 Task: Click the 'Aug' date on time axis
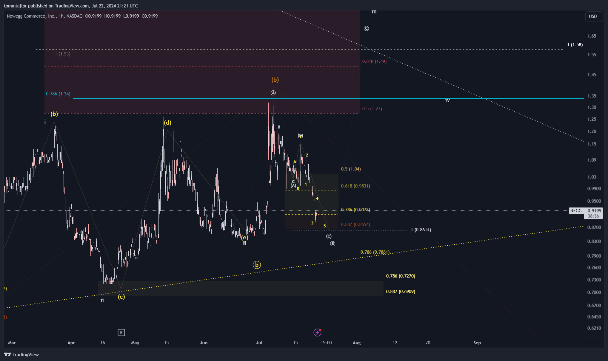[357, 343]
